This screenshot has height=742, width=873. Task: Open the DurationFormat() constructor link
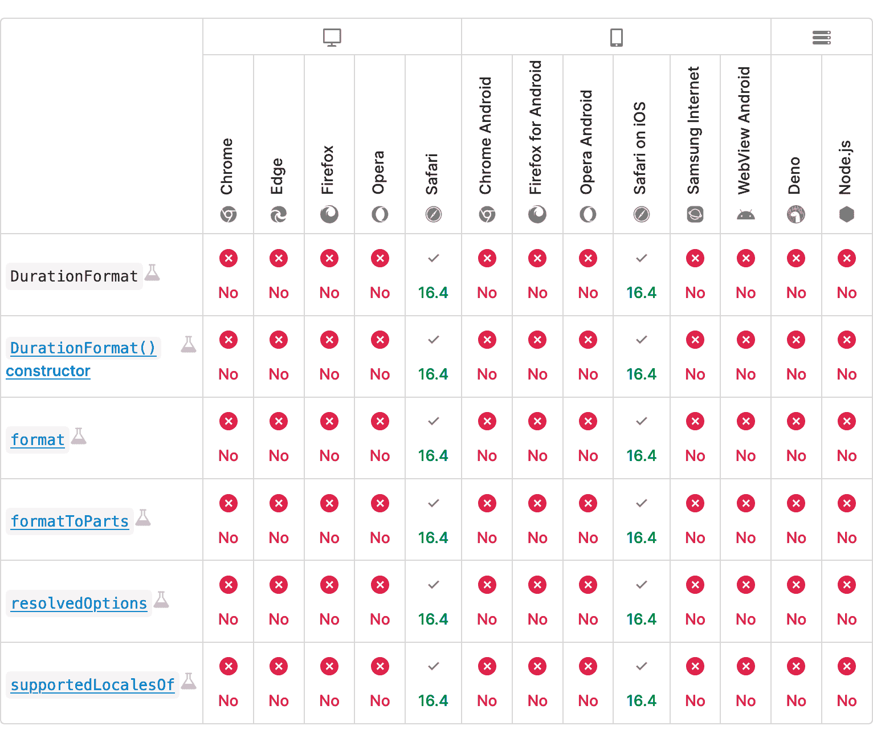tap(83, 348)
